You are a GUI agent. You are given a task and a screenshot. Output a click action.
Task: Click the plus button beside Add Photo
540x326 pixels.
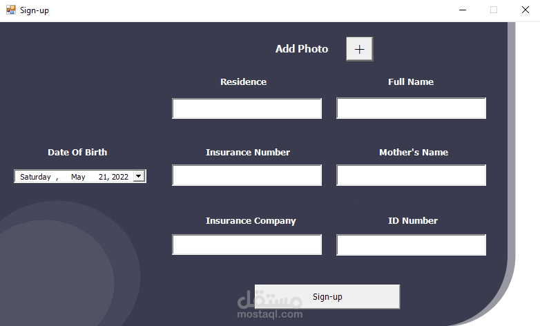click(359, 49)
